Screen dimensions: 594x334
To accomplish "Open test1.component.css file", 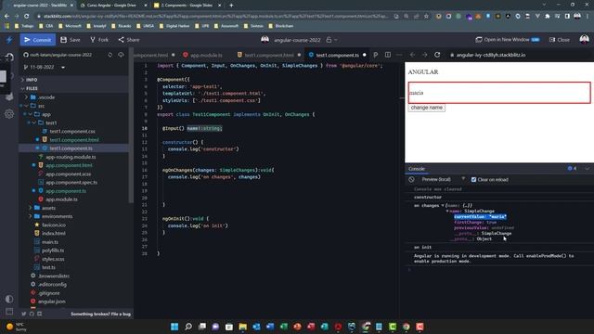I will (x=72, y=131).
